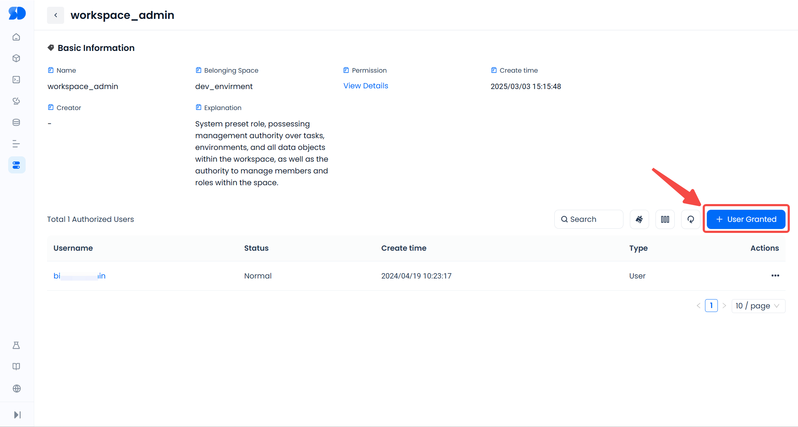Open the cube icon in sidebar
Screen dimensions: 798x427
(x=16, y=58)
